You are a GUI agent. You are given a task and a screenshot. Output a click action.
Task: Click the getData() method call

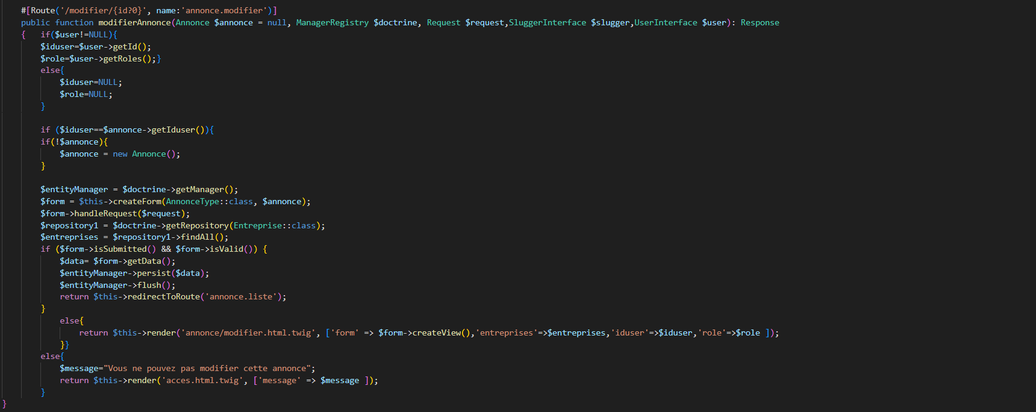point(149,261)
